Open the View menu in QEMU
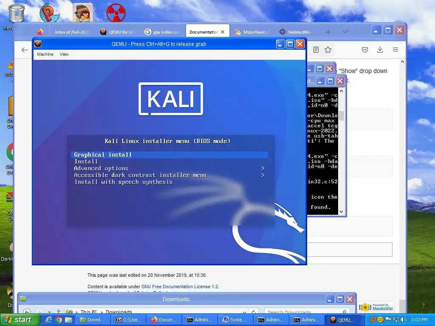This screenshot has width=435, height=326. click(x=64, y=54)
